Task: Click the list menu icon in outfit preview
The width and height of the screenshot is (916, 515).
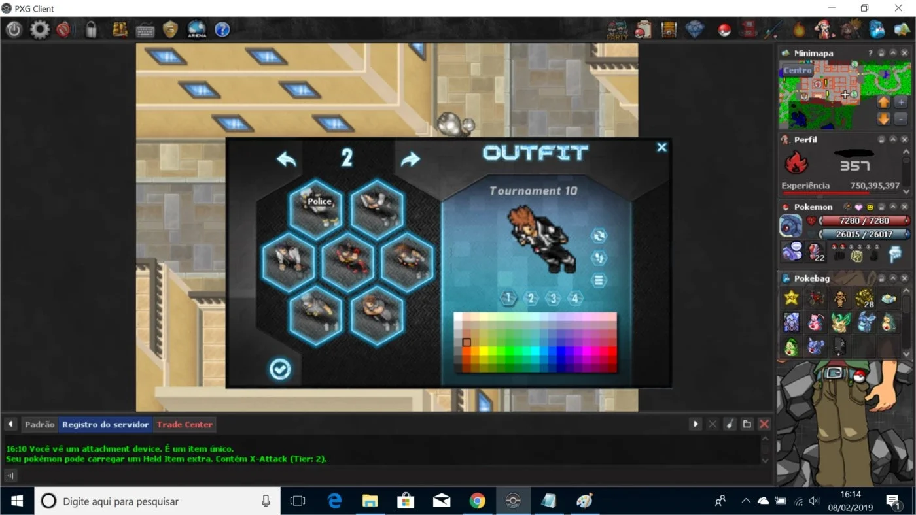Action: pos(599,280)
